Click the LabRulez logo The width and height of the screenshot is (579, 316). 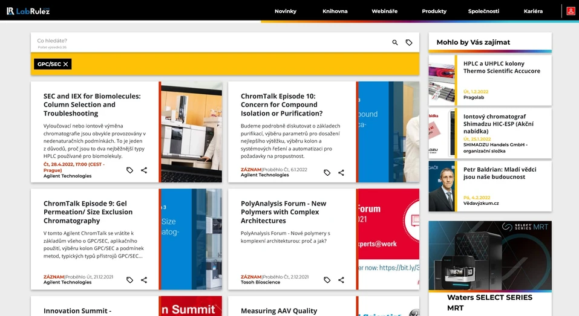tap(28, 11)
